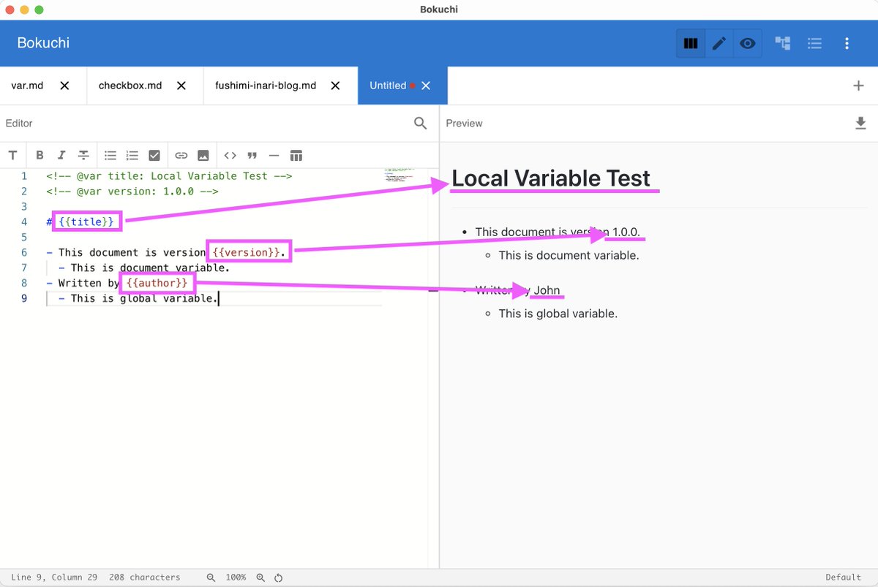The image size is (878, 587).
Task: Open the three-dot more options menu
Action: [847, 44]
